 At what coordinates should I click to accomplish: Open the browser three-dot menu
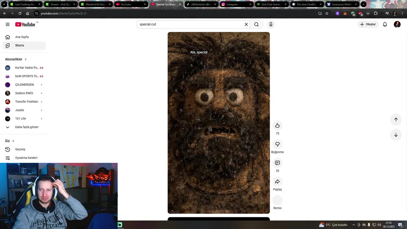(403, 13)
